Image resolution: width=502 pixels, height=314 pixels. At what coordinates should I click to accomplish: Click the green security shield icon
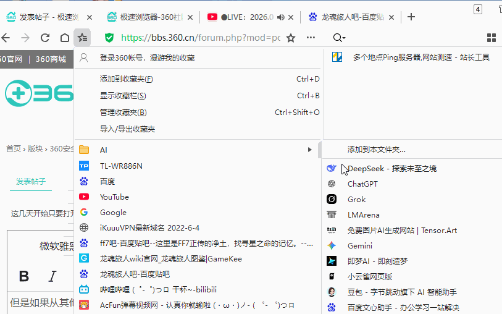tap(109, 38)
